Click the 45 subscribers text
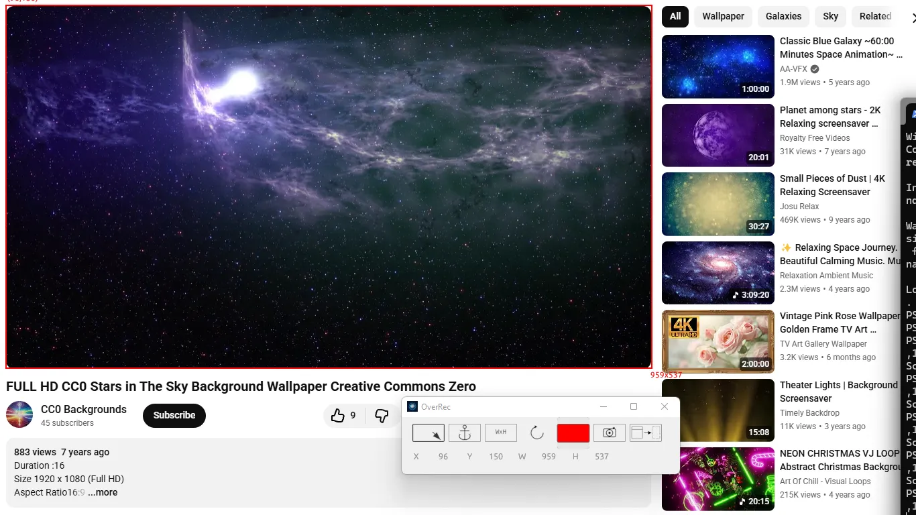 [x=67, y=423]
